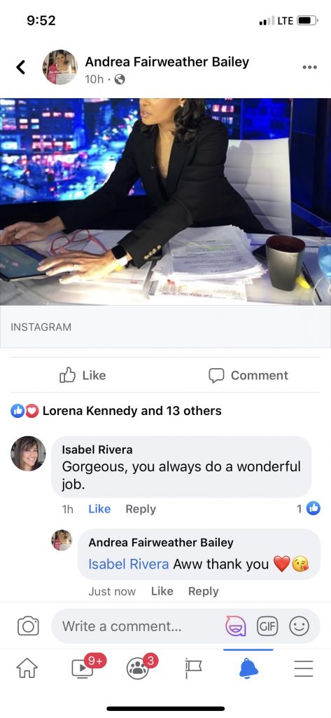Tap the camera icon to attach photo

click(x=28, y=626)
